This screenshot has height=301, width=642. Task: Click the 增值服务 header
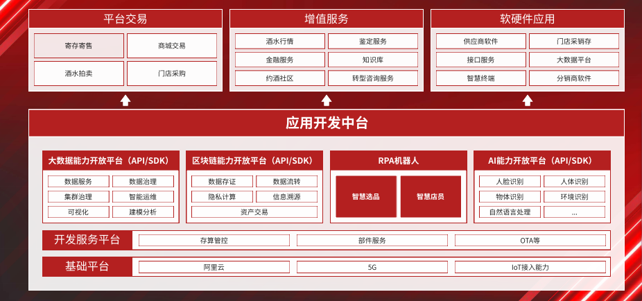327,19
